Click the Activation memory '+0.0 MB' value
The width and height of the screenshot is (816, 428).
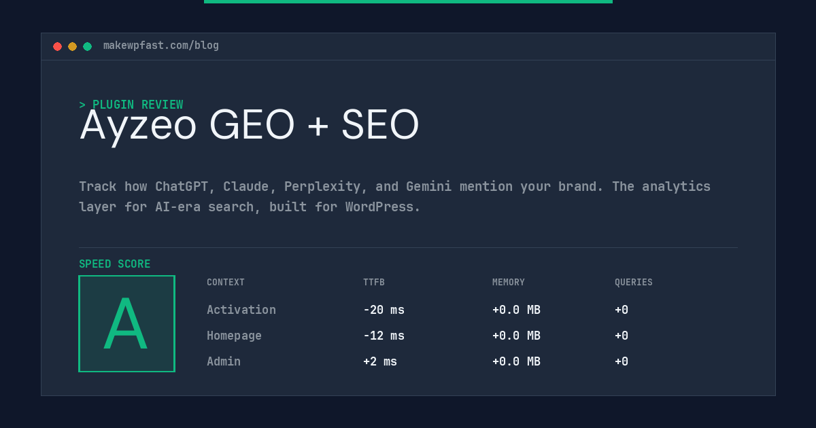(x=516, y=310)
